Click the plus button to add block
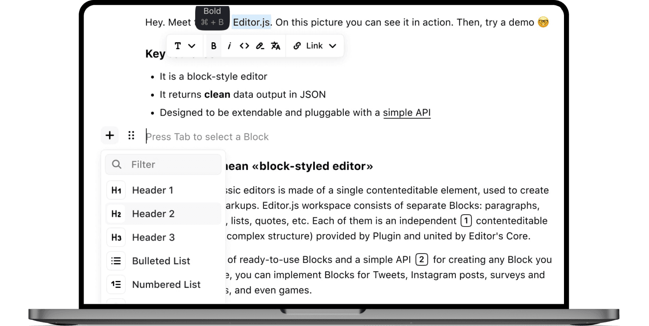This screenshot has height=326, width=649. coord(110,136)
